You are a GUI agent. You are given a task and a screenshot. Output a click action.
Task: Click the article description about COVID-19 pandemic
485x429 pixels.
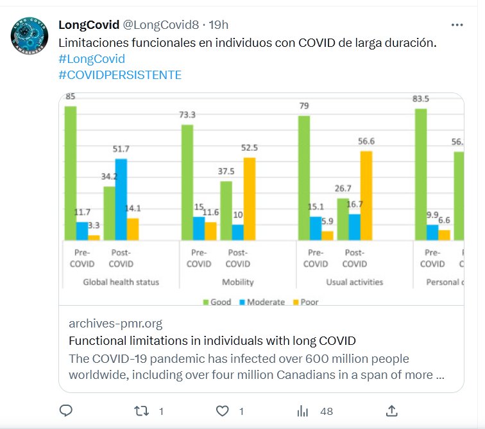pyautogui.click(x=257, y=367)
